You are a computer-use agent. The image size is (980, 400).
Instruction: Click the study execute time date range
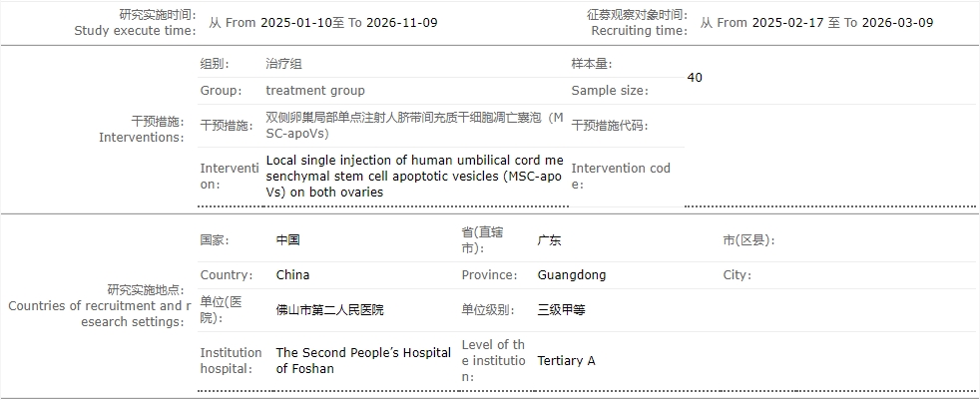pyautogui.click(x=323, y=23)
